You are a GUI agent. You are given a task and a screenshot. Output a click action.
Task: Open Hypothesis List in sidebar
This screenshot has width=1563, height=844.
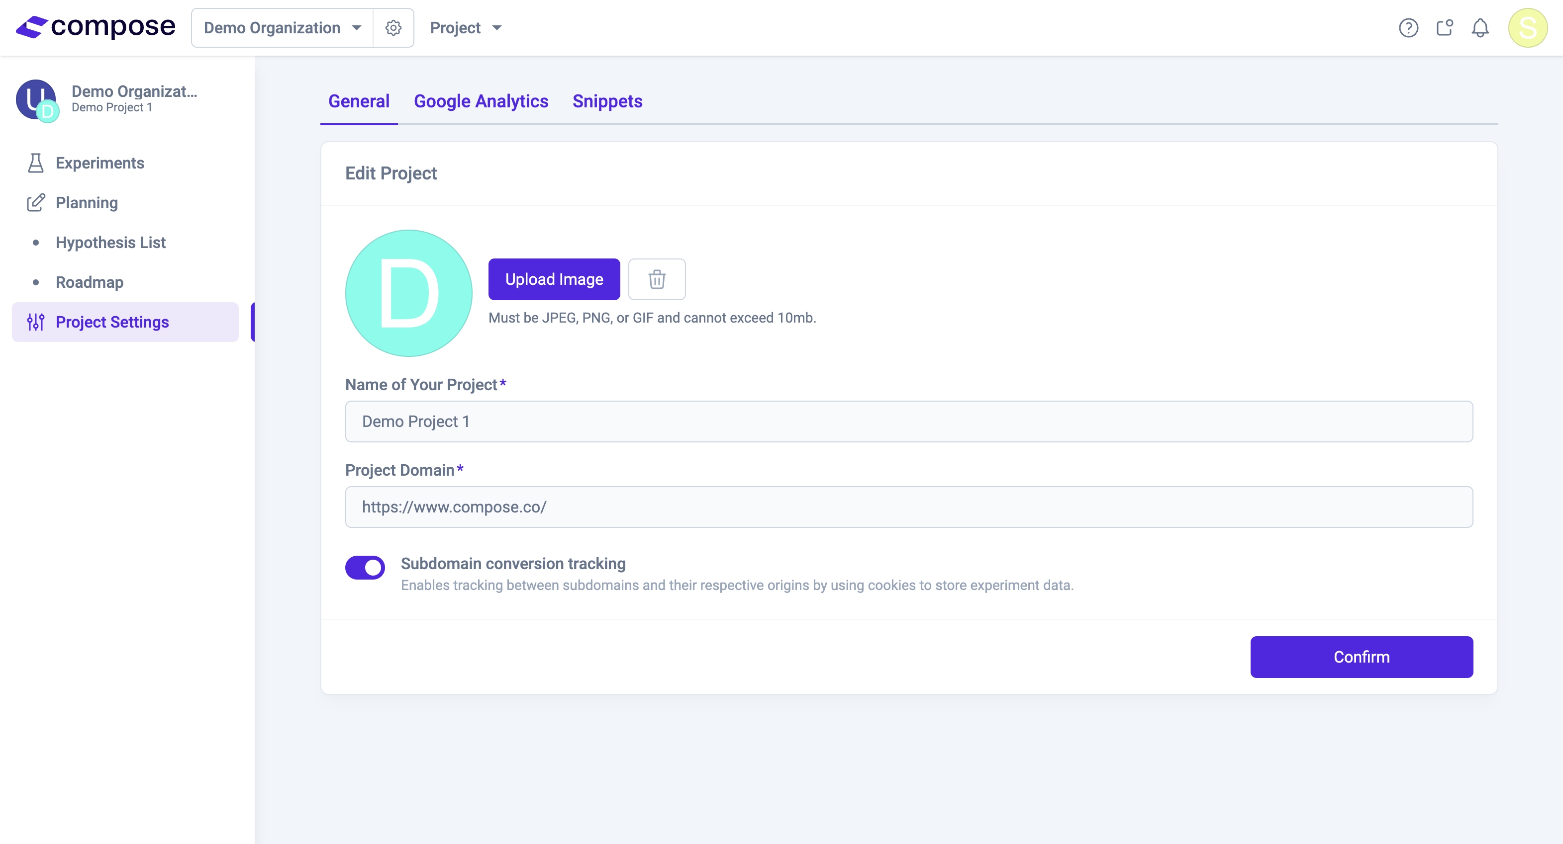coord(110,243)
